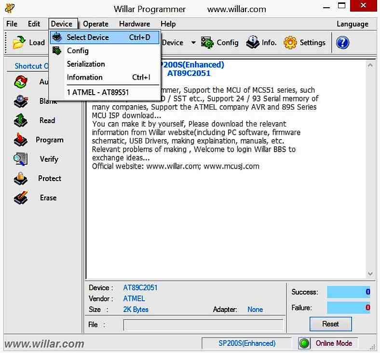The height and width of the screenshot is (353, 380).
Task: Click the File path input field
Action: 203,325
